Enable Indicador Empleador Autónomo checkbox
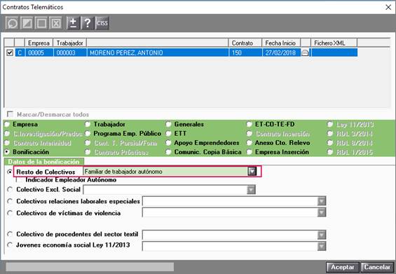The width and height of the screenshot is (396, 274). click(19, 180)
